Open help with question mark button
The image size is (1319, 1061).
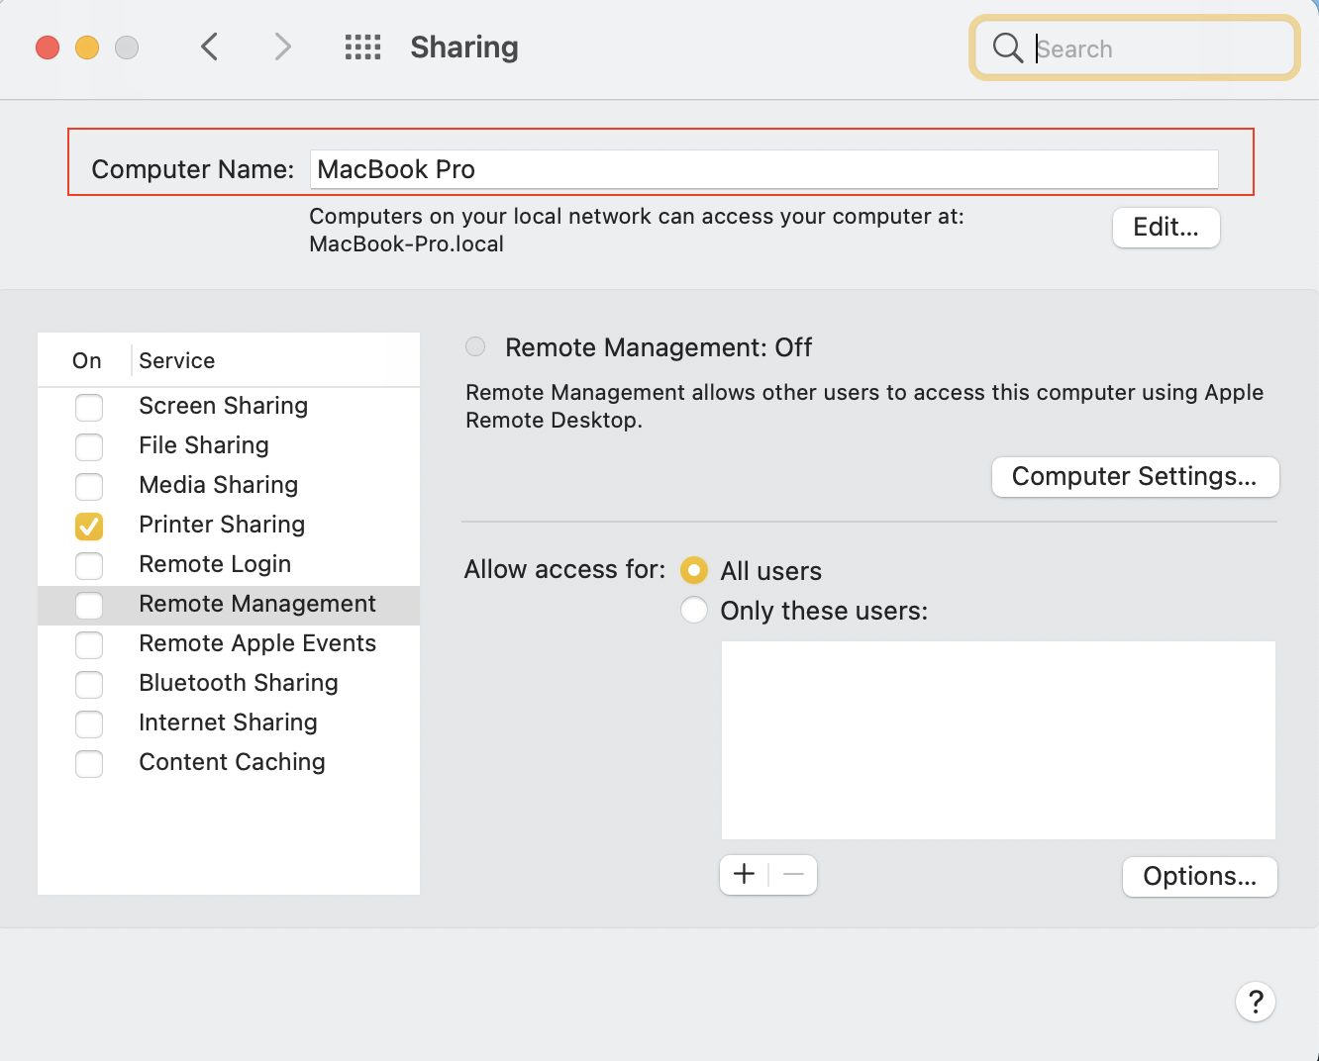(1255, 1002)
